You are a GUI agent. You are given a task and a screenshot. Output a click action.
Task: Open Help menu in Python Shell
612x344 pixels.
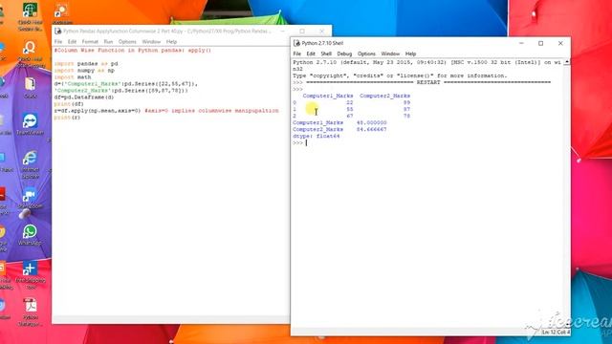410,54
